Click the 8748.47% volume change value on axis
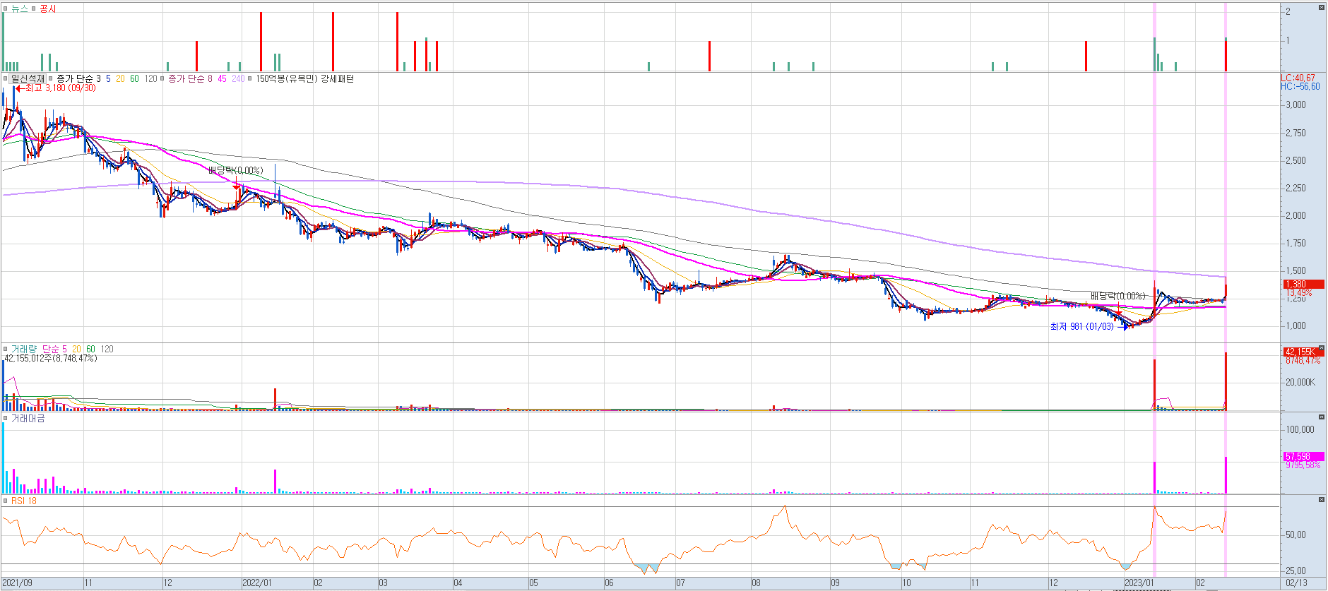This screenshot has width=1328, height=591. (x=1303, y=360)
